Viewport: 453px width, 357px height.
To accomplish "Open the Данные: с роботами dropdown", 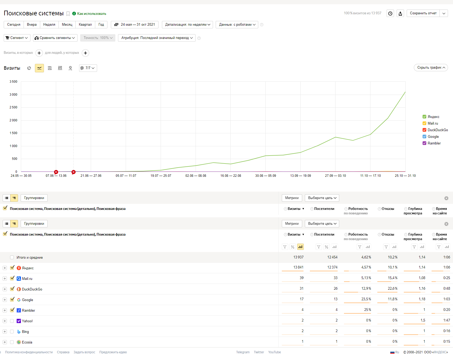I will click(237, 25).
